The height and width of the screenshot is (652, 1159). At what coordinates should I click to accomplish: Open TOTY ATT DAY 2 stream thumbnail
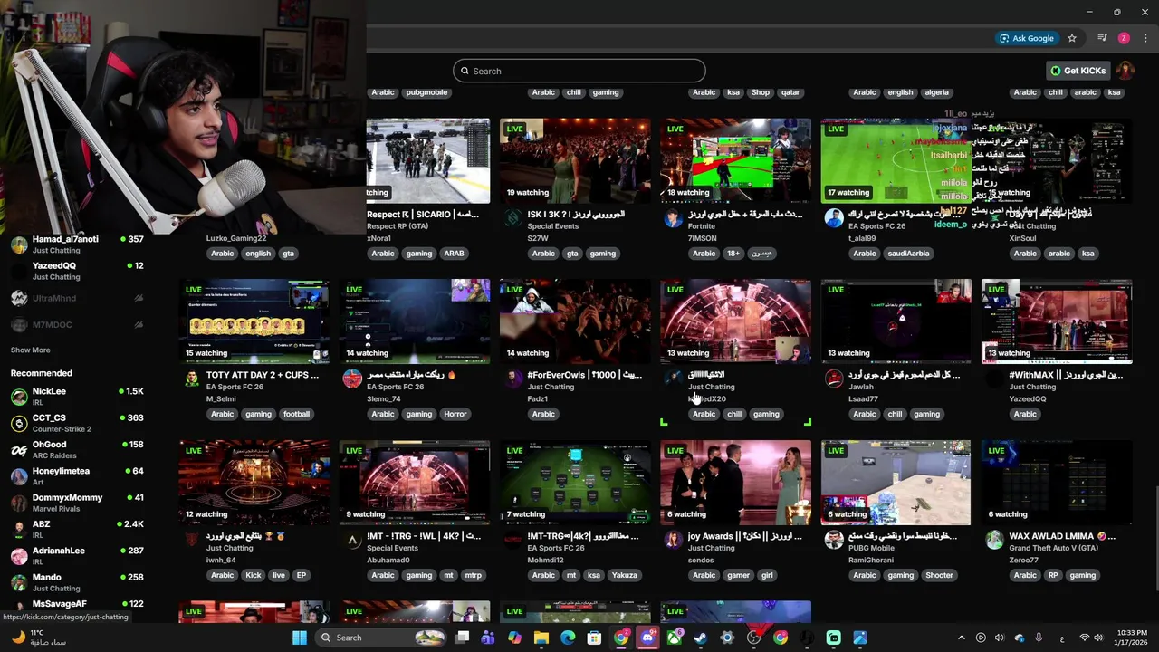254,321
